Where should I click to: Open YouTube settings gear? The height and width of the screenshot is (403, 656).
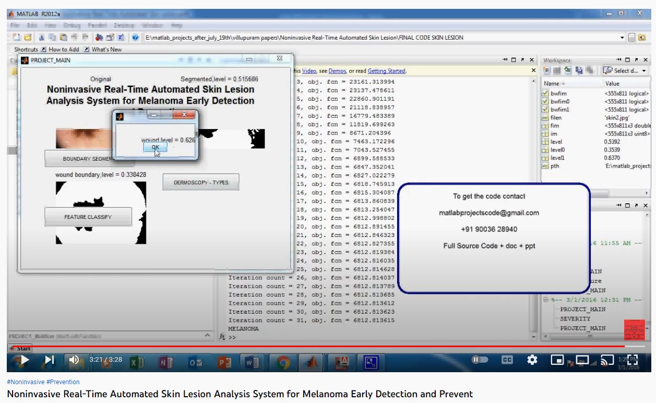(x=532, y=360)
